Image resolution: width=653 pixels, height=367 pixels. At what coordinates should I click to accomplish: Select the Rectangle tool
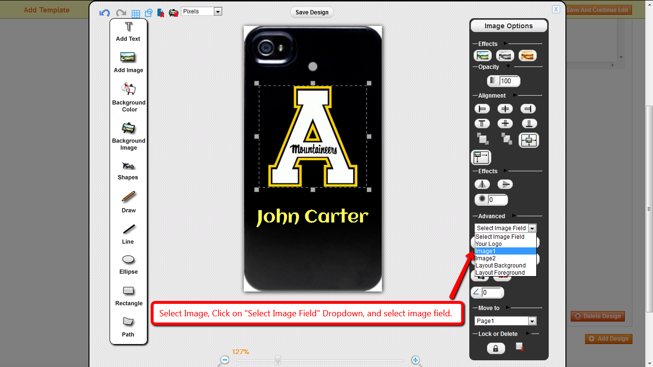coord(128,295)
